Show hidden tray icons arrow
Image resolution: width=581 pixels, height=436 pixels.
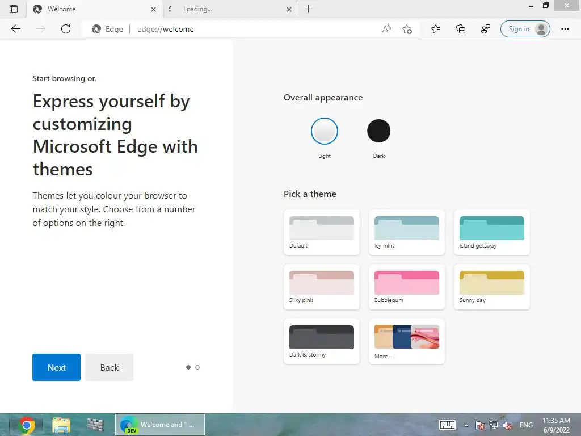466,425
